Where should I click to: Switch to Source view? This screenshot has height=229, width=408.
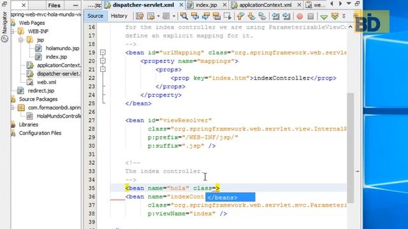click(95, 16)
